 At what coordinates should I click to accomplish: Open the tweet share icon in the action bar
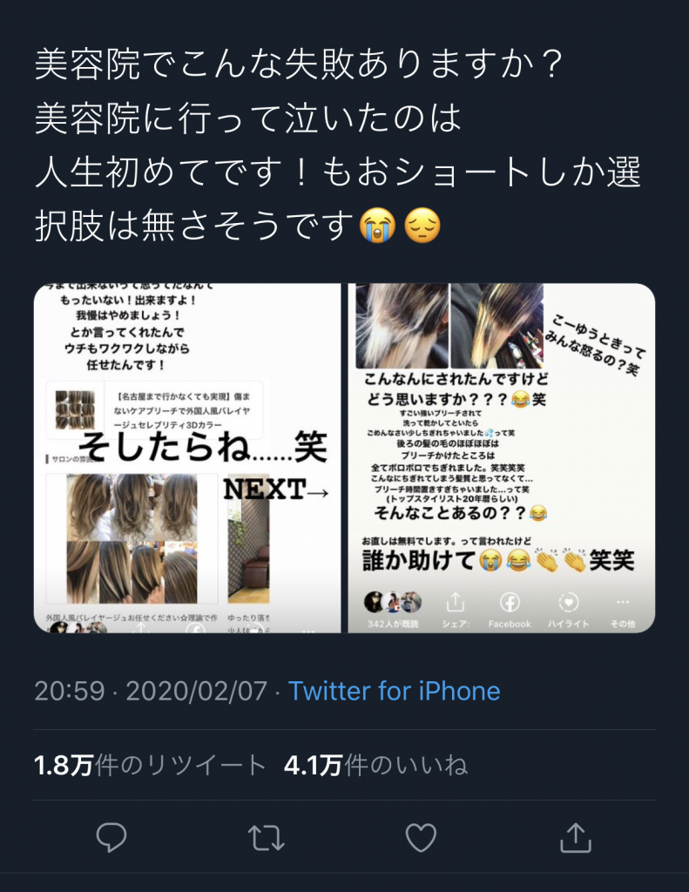tap(575, 837)
